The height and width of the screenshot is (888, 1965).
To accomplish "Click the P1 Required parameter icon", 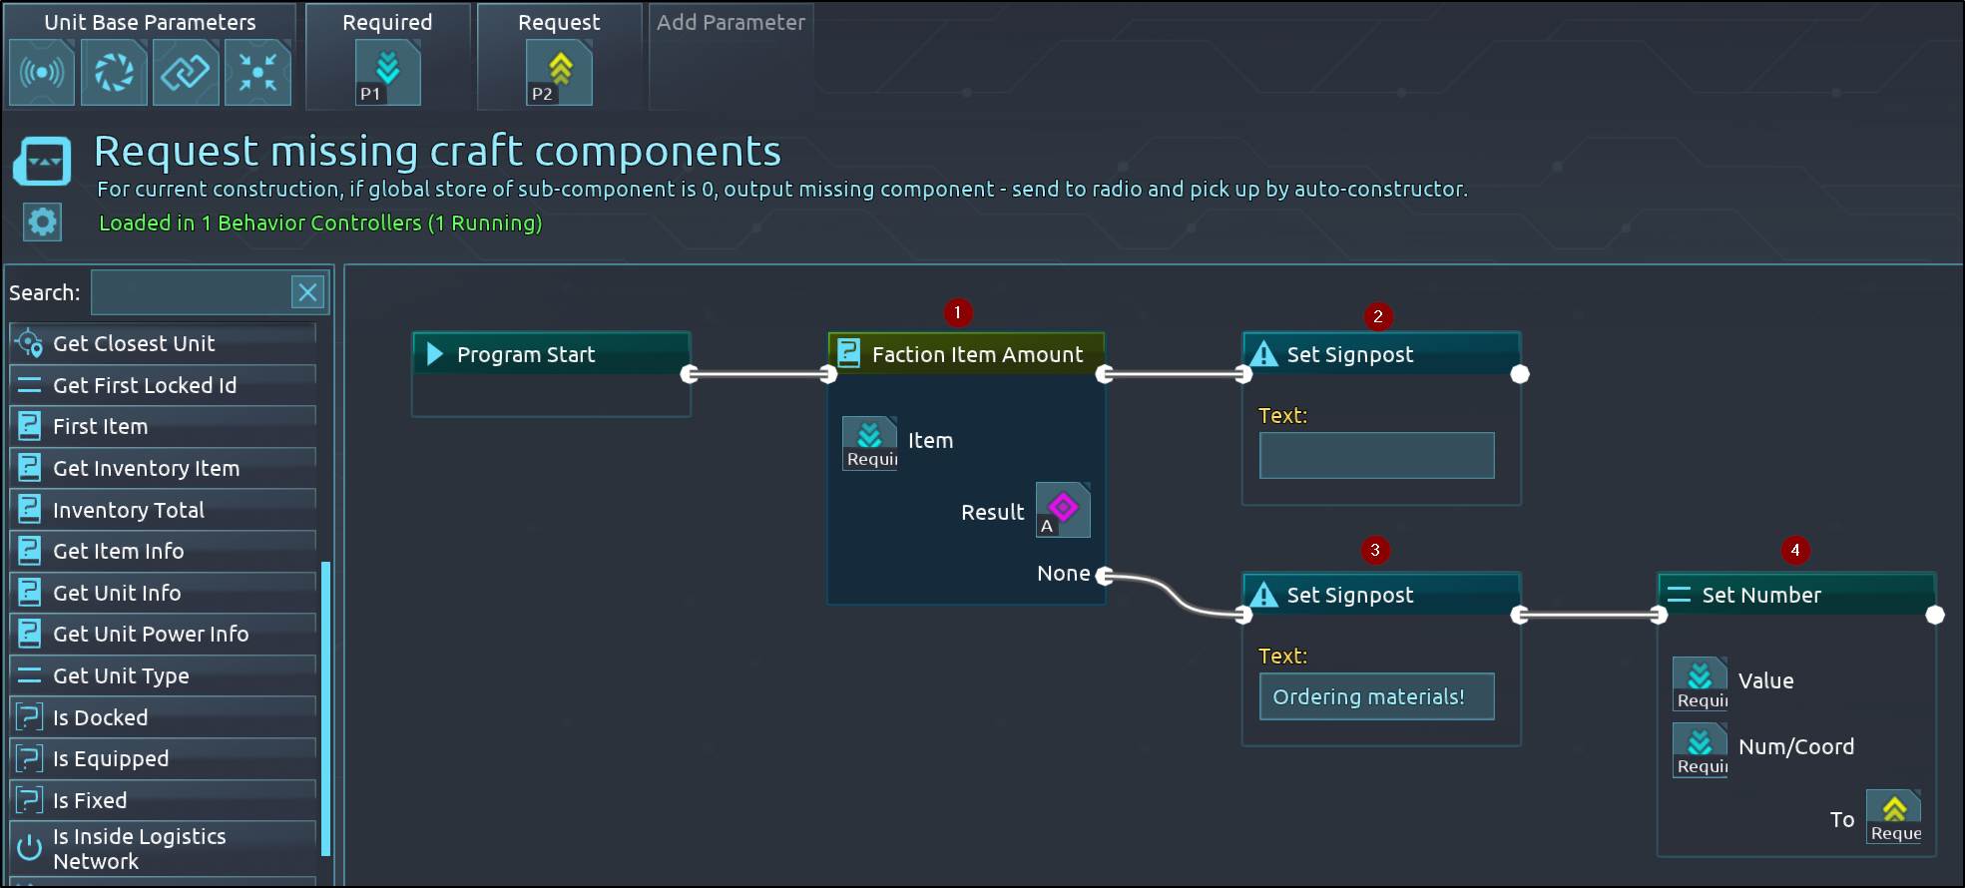I will (x=387, y=73).
